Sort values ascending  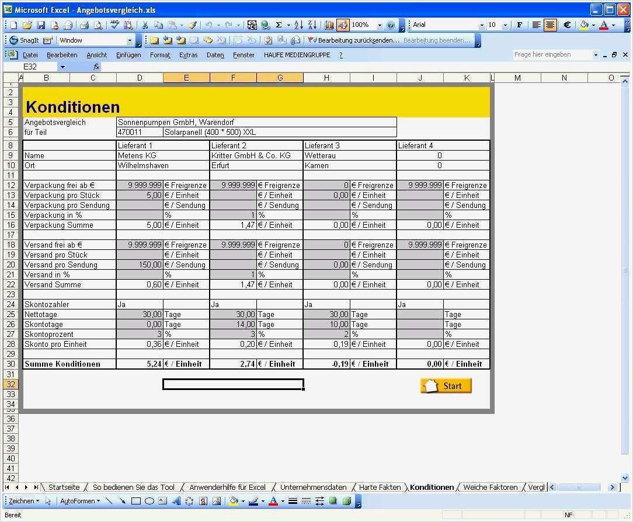(x=298, y=25)
